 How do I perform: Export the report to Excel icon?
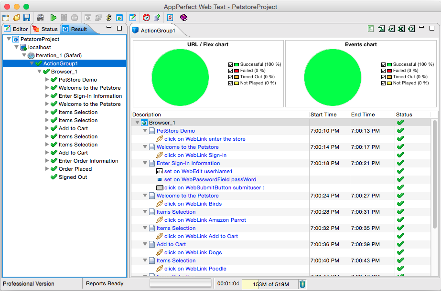[401, 29]
